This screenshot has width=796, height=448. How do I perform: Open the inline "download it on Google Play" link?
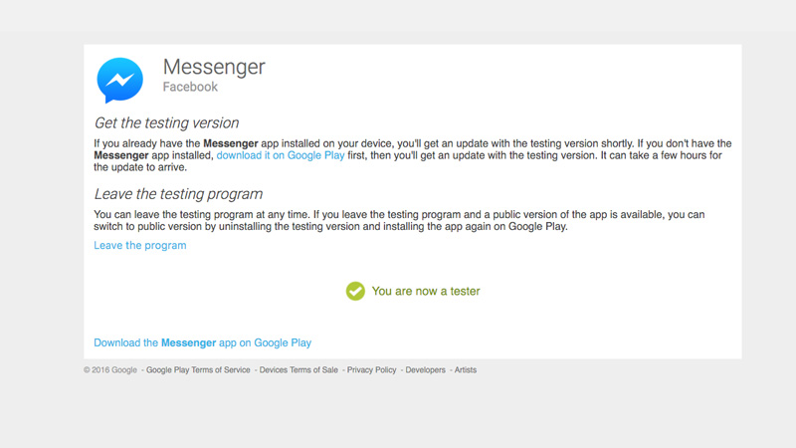[281, 157]
